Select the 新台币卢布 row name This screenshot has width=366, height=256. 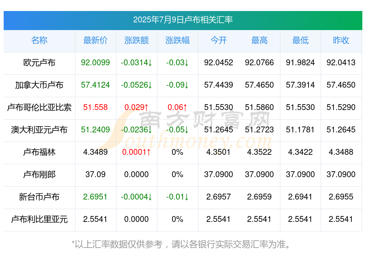coord(39,197)
